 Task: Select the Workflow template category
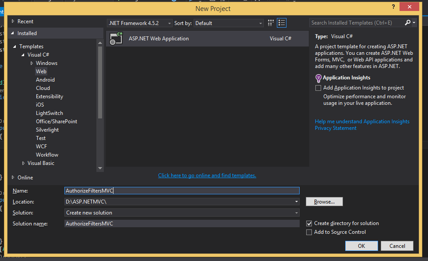pos(47,155)
